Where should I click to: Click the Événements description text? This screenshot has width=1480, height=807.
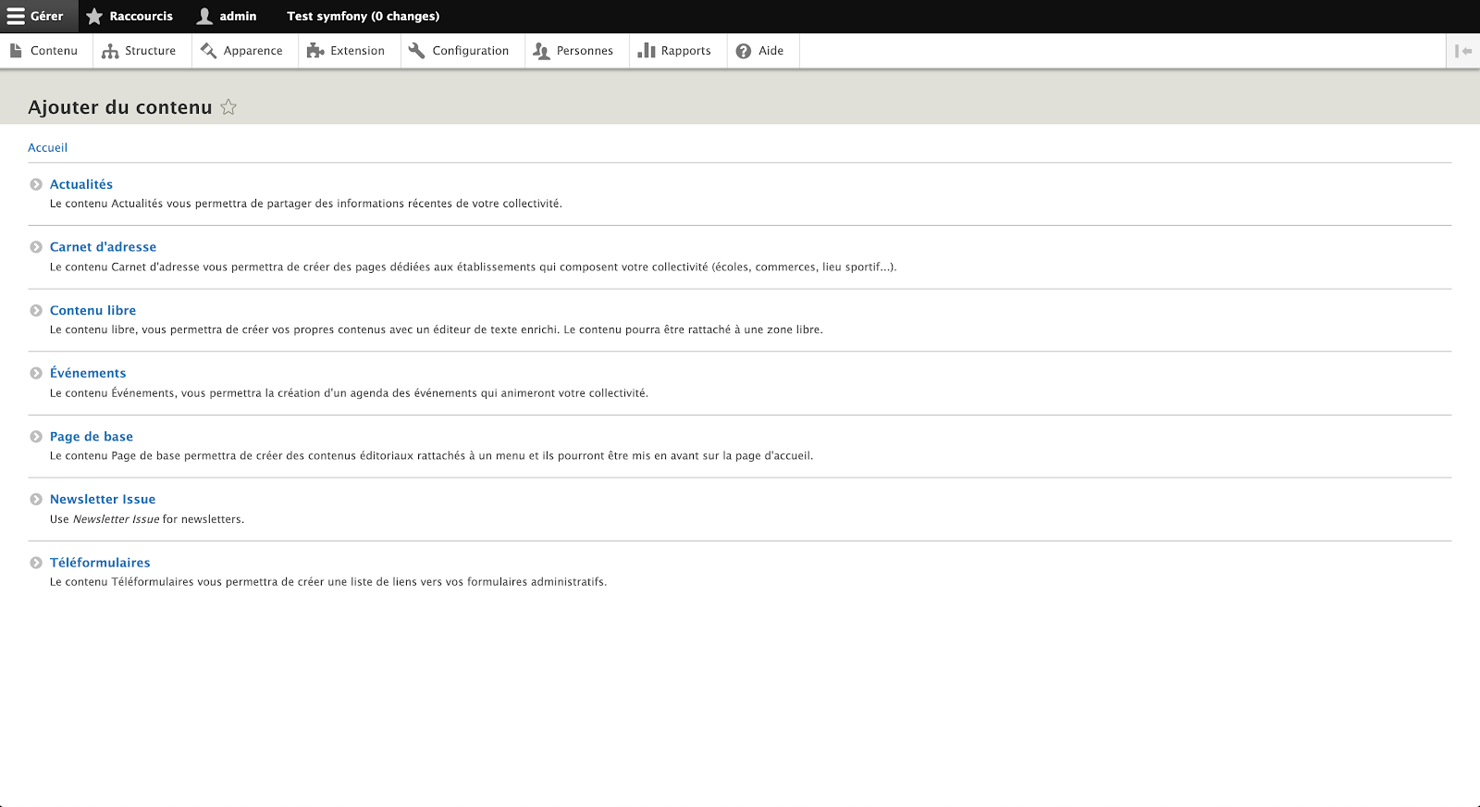coord(350,393)
